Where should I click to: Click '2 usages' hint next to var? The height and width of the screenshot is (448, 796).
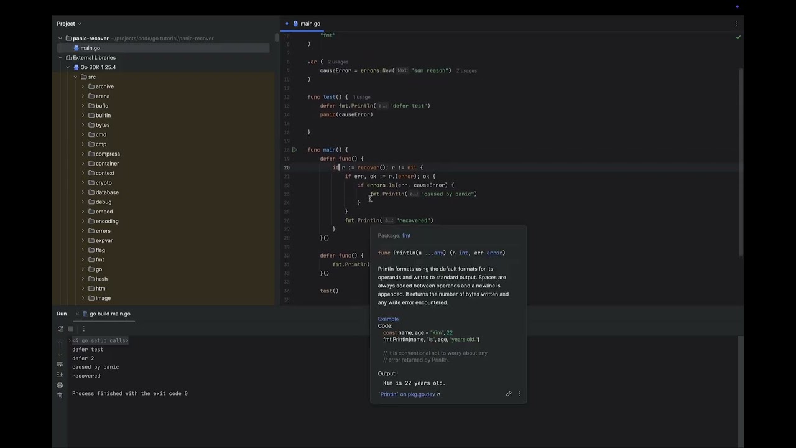pyautogui.click(x=338, y=62)
